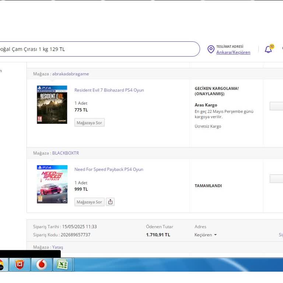Open the notifications bell icon
This screenshot has width=283, height=283.
(268, 49)
